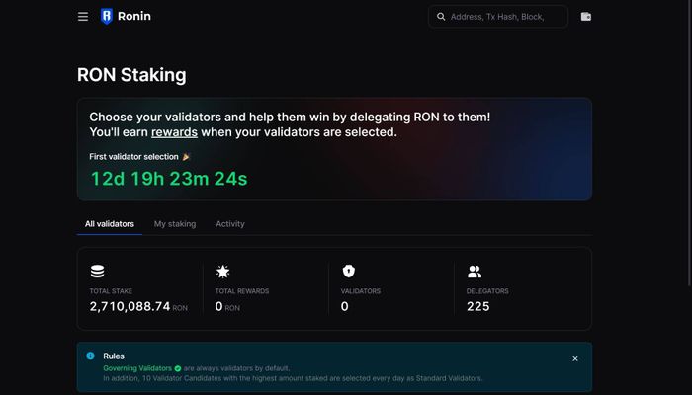This screenshot has height=395, width=692.
Task: Click the validator selection countdown timer
Action: click(x=169, y=179)
